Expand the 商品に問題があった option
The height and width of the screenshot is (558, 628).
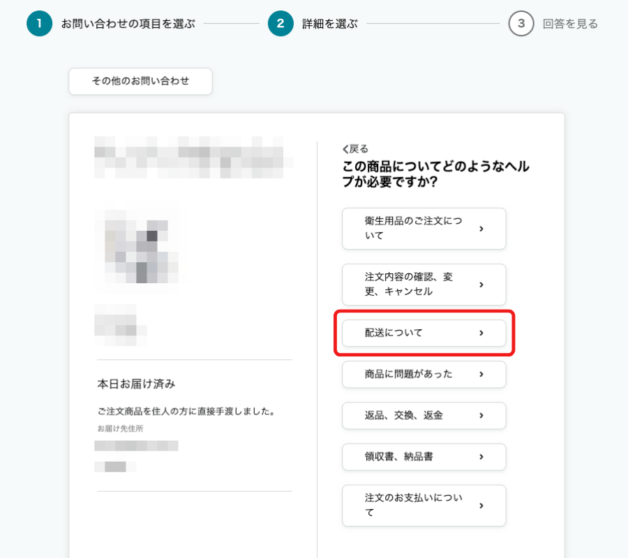[x=424, y=375]
